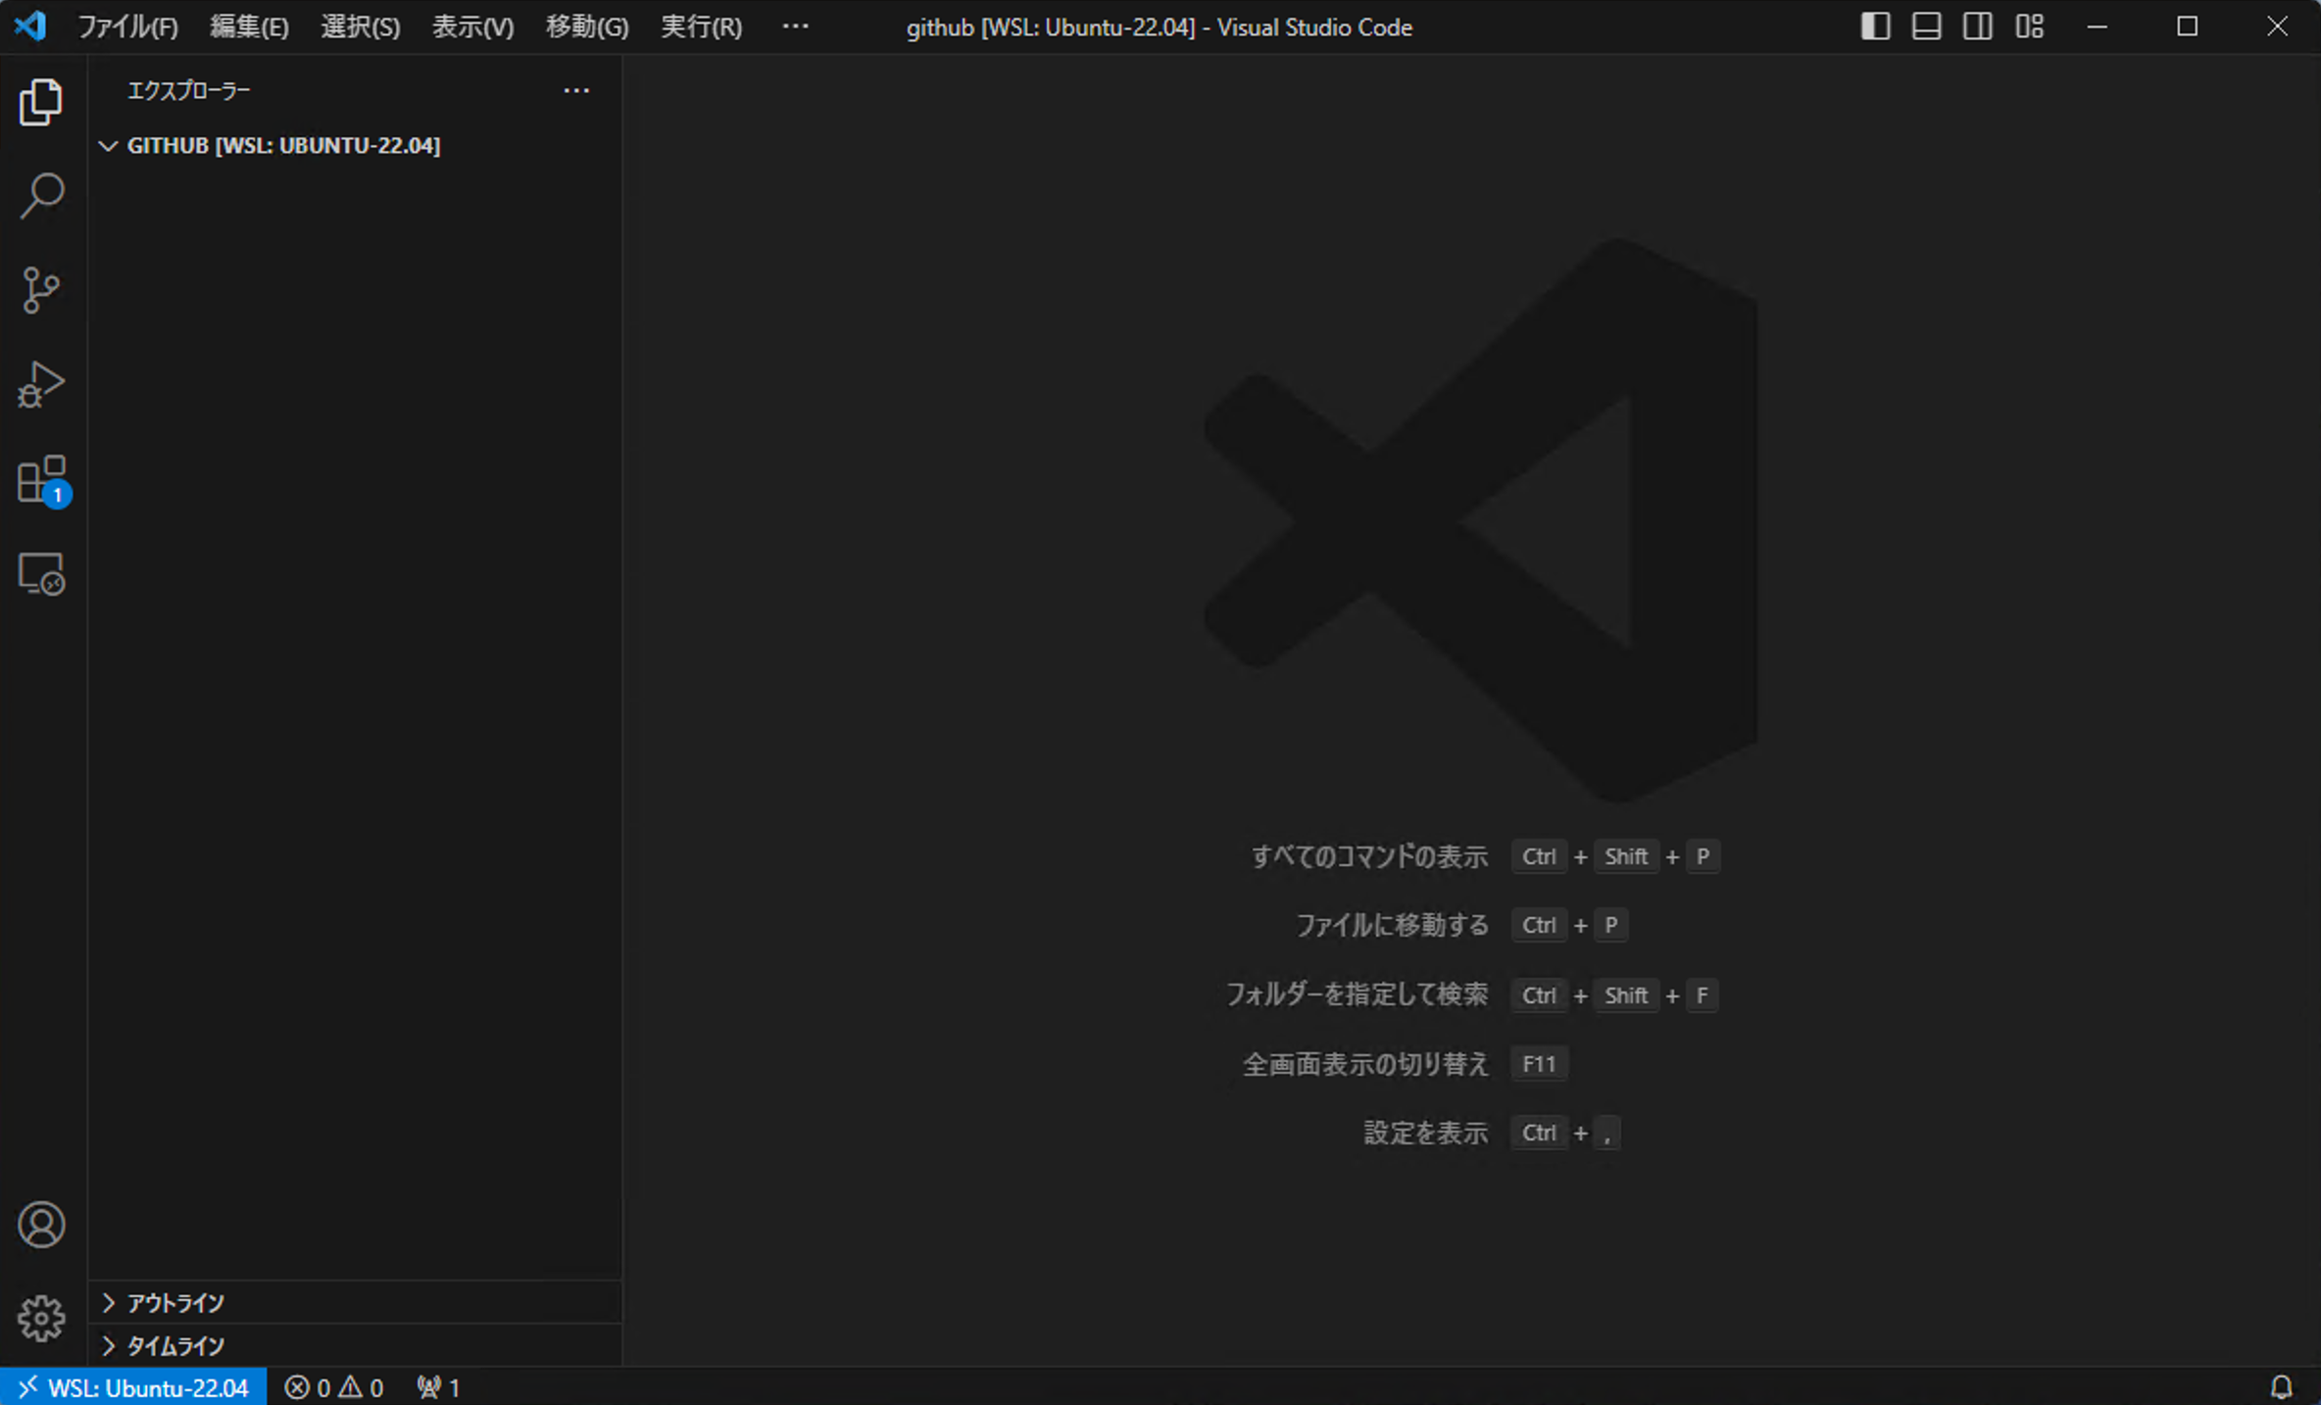Collapse the GITHUB [WSL: UBUNTU-22.04] folder section
2321x1405 pixels.
[x=355, y=145]
